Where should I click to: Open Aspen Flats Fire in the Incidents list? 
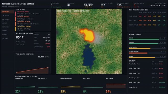[x=134, y=83]
